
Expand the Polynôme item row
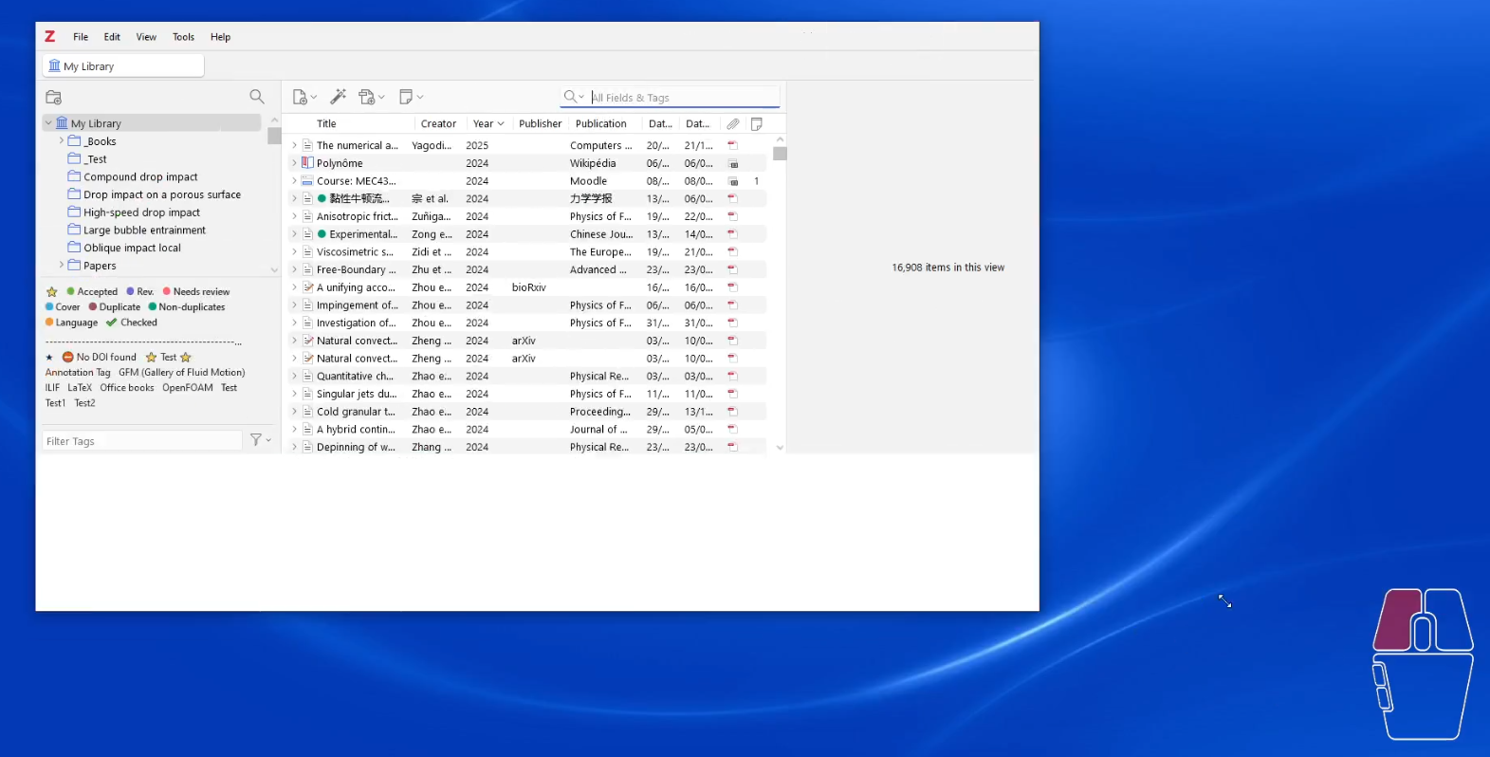click(295, 163)
